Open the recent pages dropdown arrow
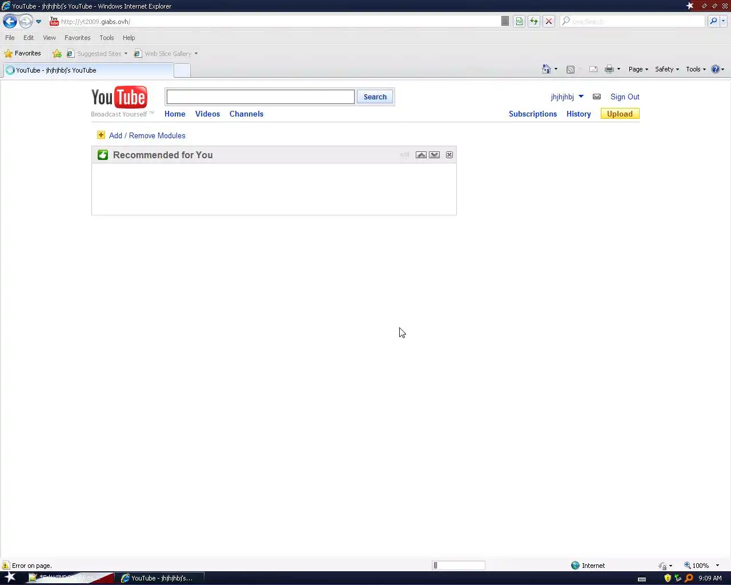The height and width of the screenshot is (585, 731). tap(38, 22)
